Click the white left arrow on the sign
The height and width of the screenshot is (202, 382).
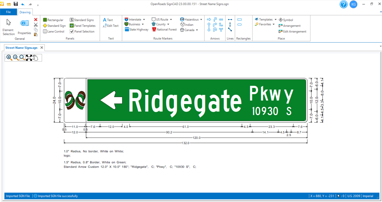pyautogui.click(x=111, y=100)
